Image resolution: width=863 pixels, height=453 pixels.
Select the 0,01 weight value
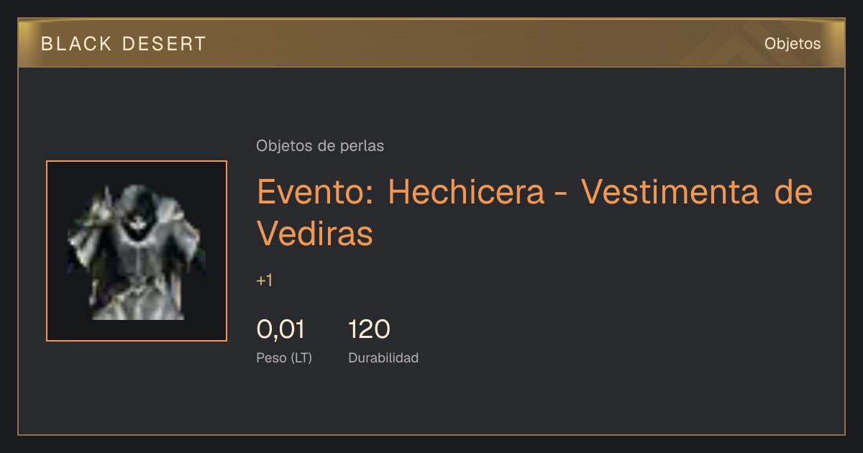(x=280, y=330)
